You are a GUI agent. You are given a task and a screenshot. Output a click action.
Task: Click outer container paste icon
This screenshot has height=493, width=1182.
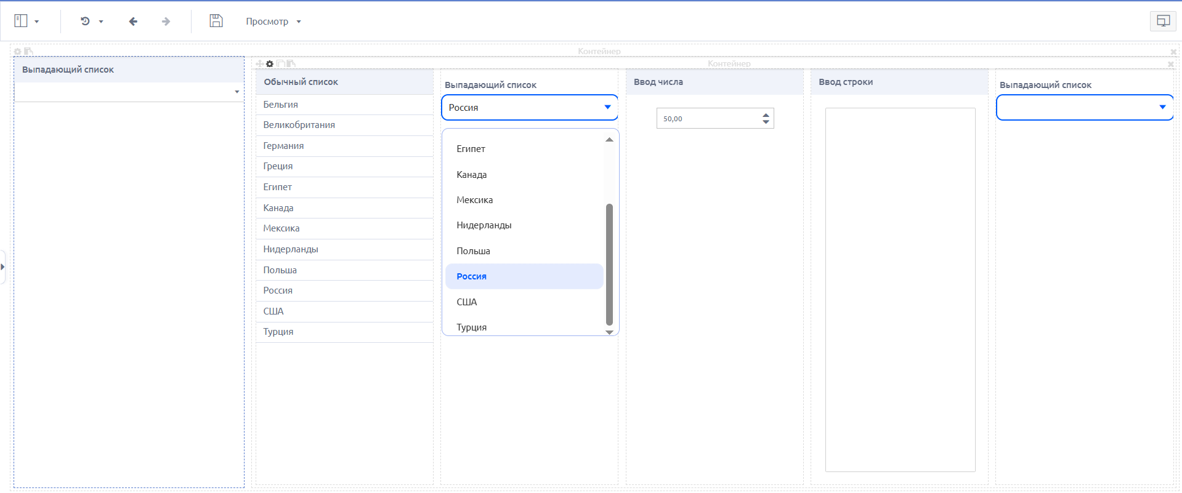(28, 52)
